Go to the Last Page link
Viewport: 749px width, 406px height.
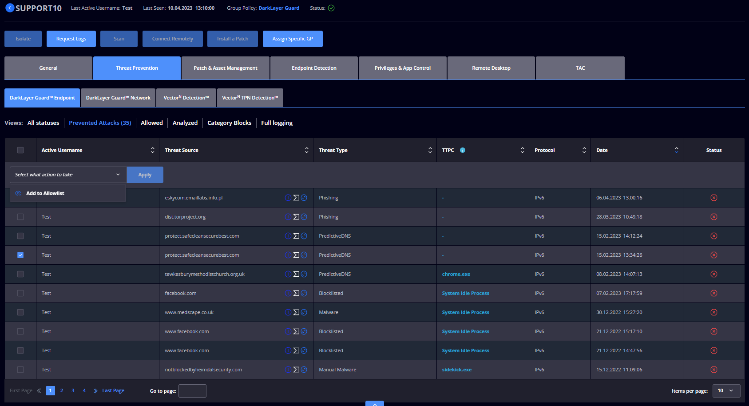pos(113,391)
